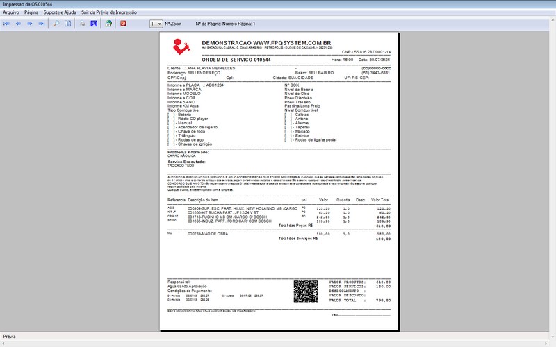Viewport: 556px width, 347px height.
Task: Export the report with the W icon
Action: click(x=94, y=24)
